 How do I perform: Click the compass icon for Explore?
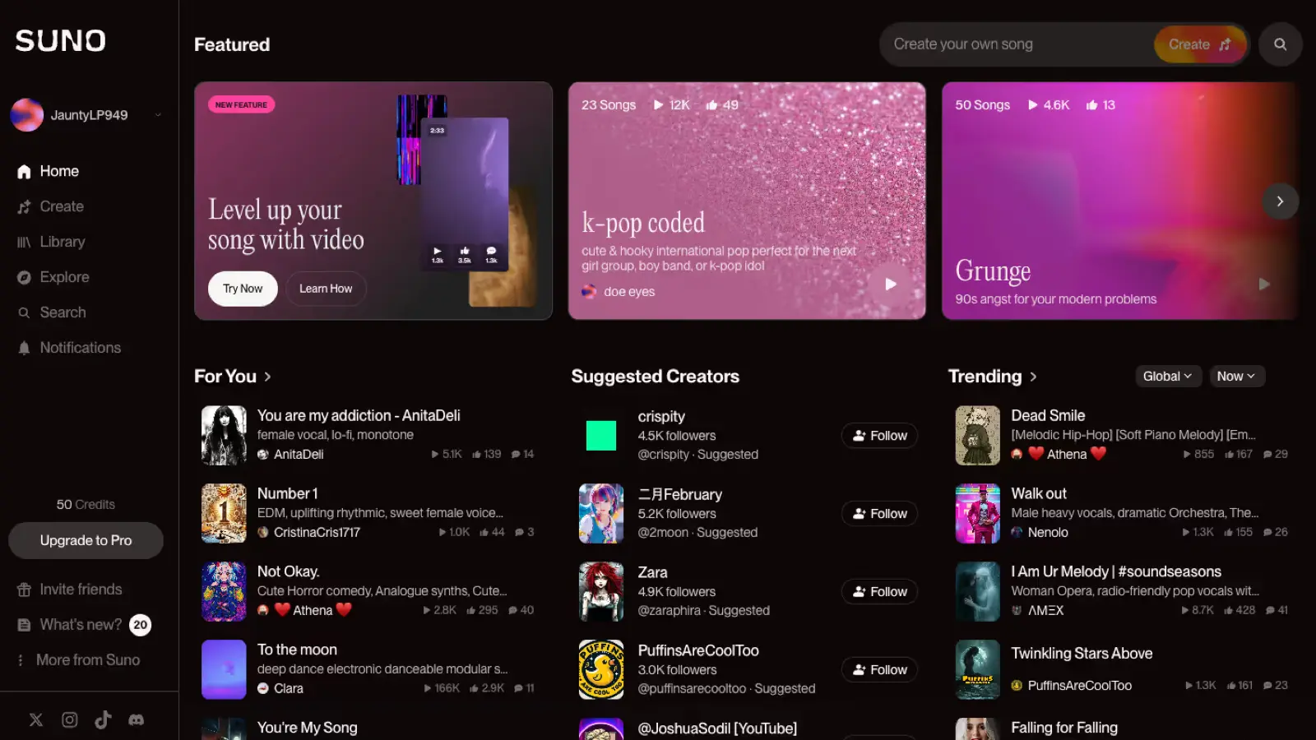point(24,277)
